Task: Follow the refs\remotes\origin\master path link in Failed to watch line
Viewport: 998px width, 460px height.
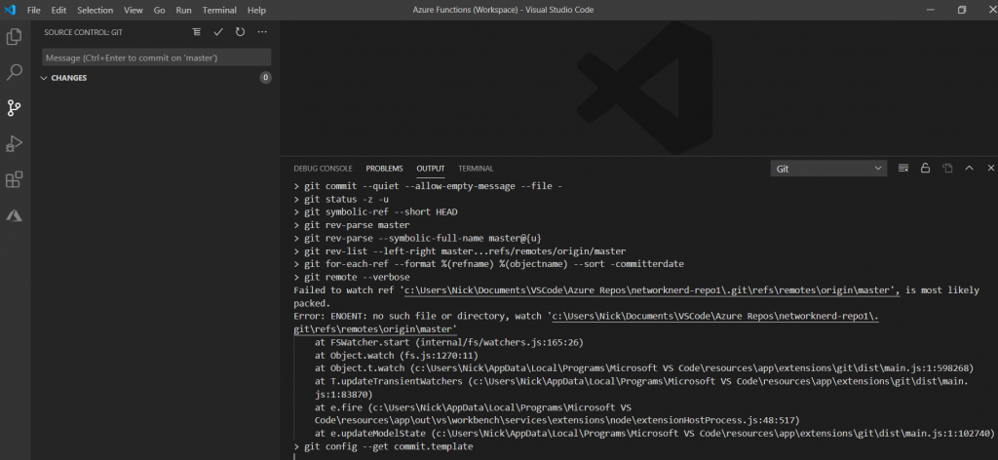Action: pos(652,290)
